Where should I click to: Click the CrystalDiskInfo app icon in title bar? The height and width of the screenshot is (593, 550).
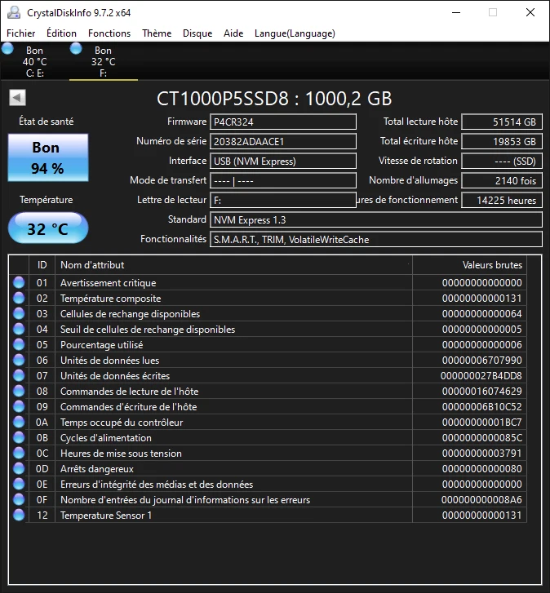pos(14,12)
